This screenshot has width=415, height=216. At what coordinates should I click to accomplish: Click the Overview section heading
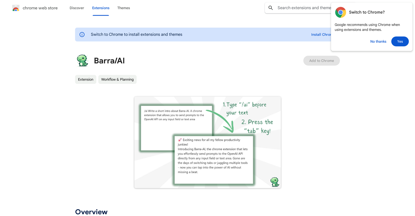tap(91, 212)
